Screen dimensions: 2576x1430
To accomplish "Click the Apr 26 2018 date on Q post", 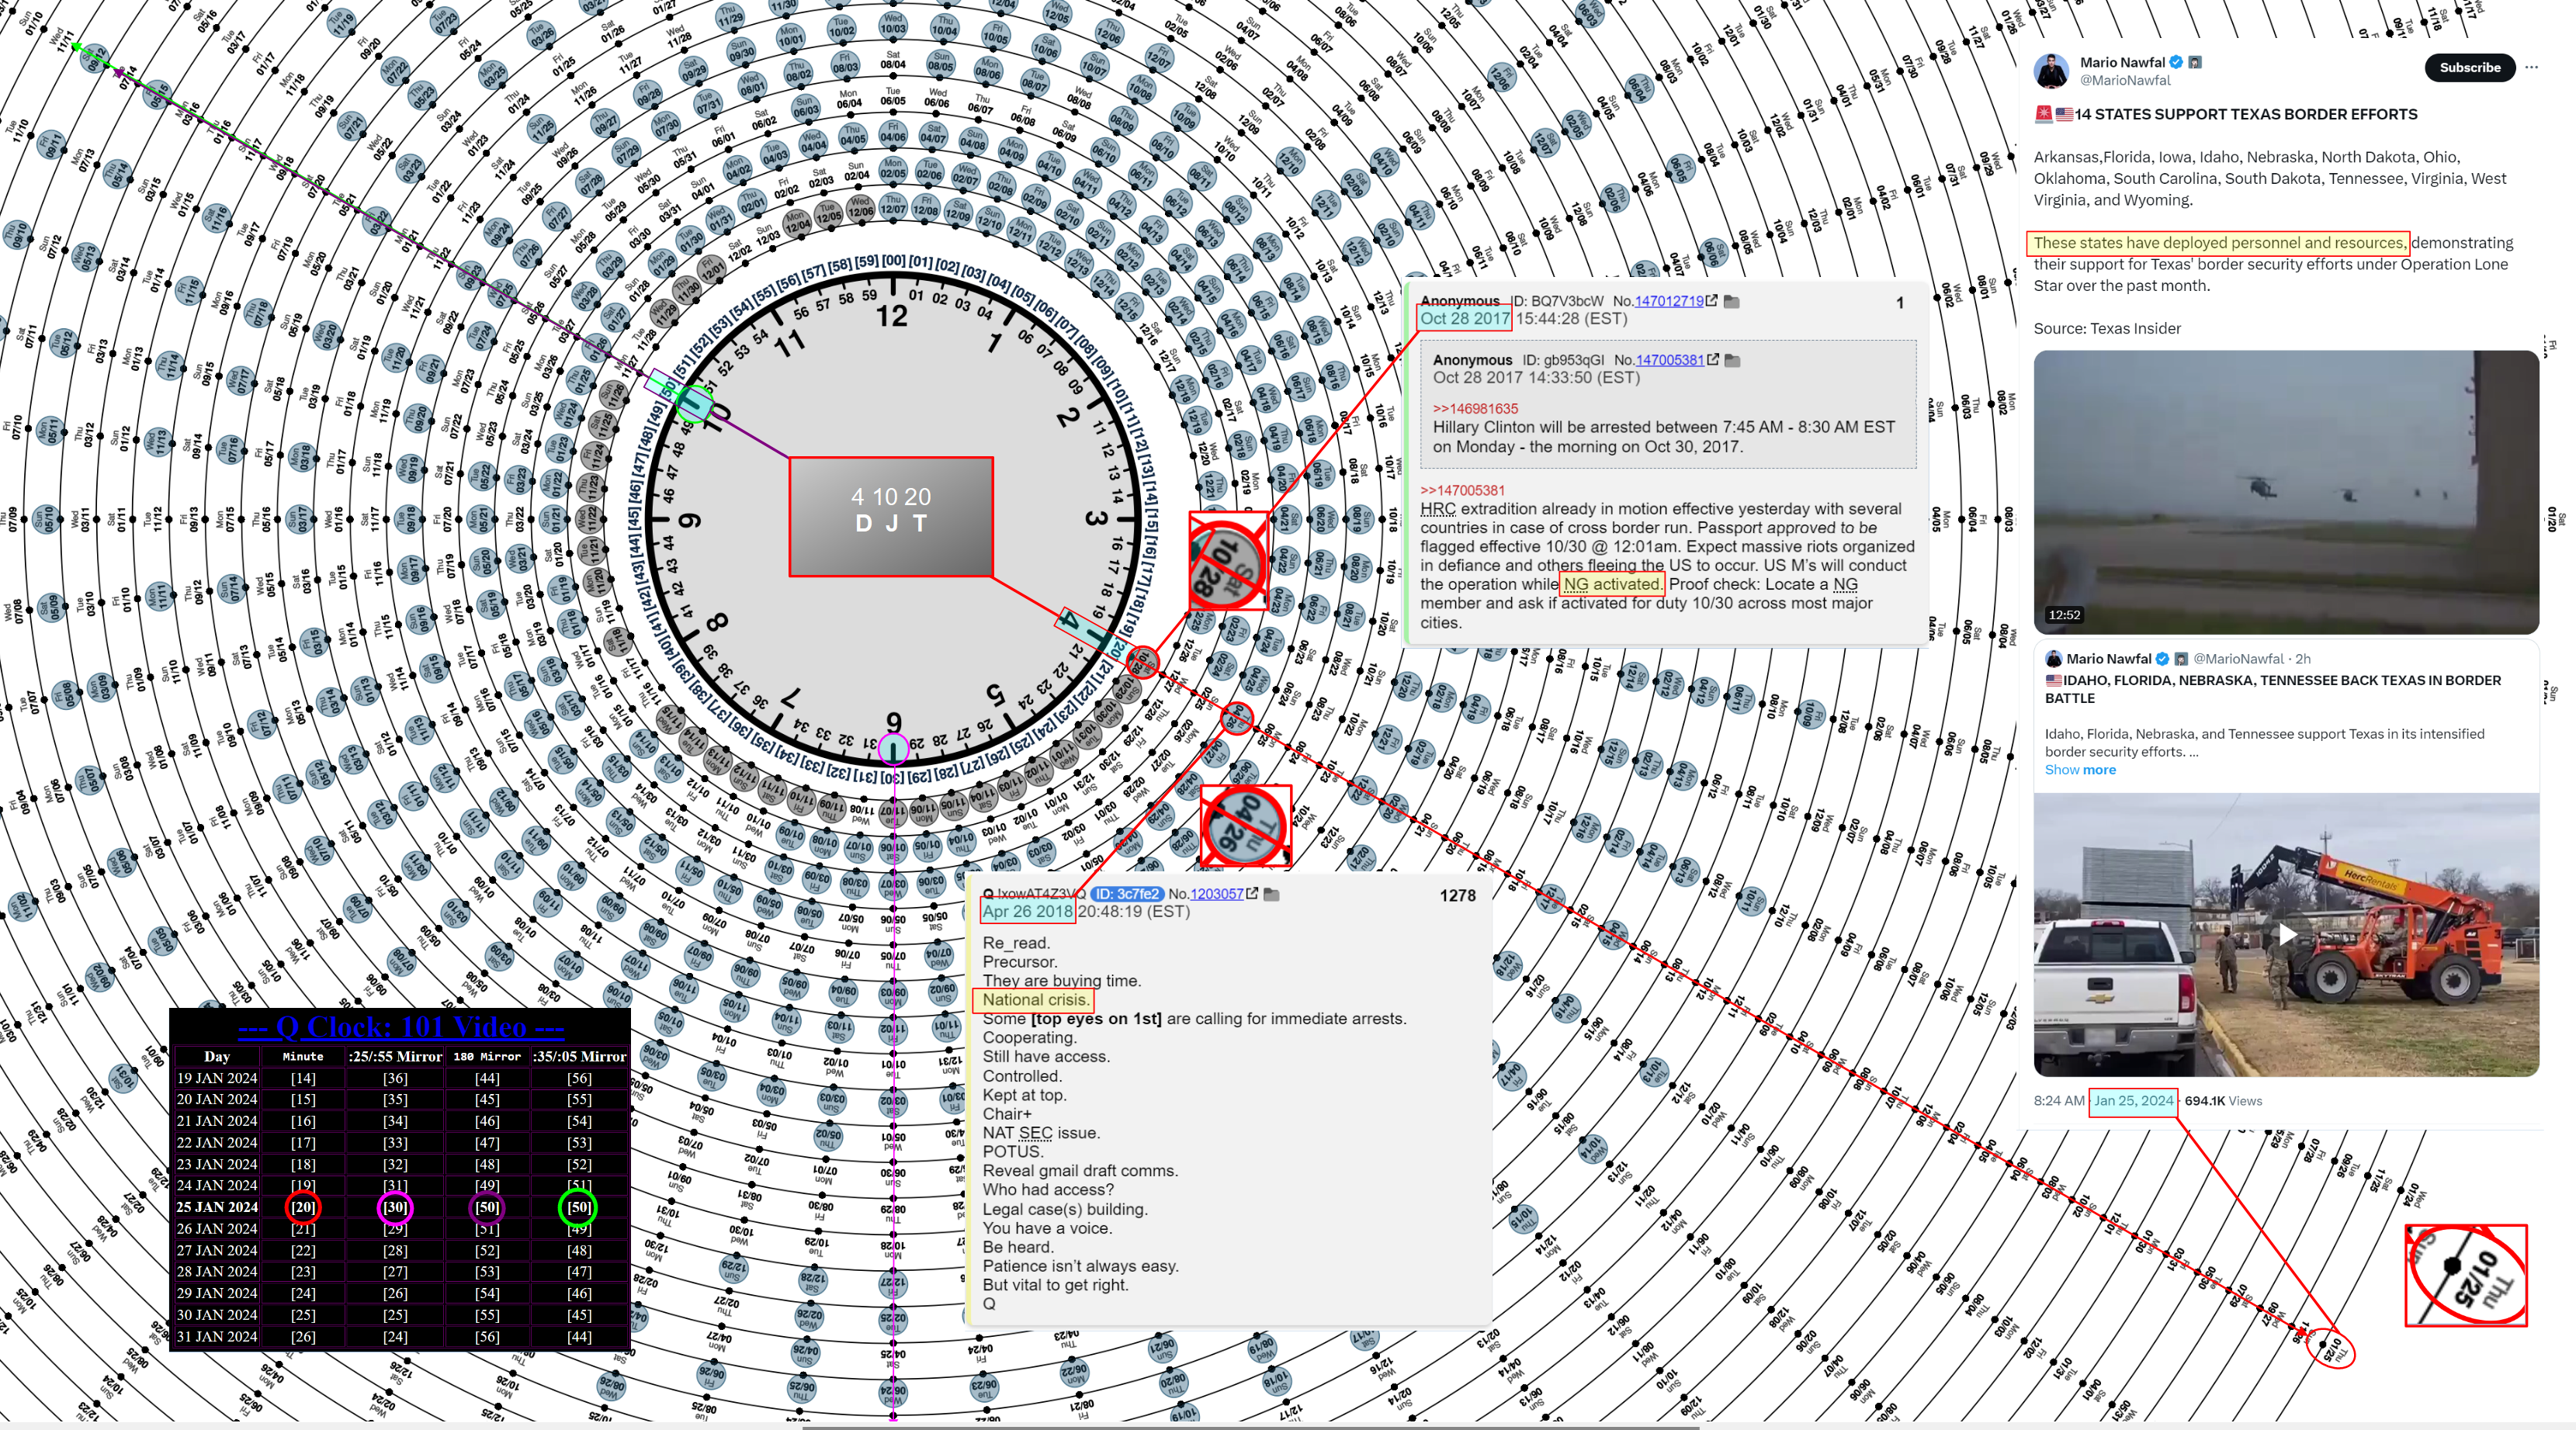I will (1027, 911).
